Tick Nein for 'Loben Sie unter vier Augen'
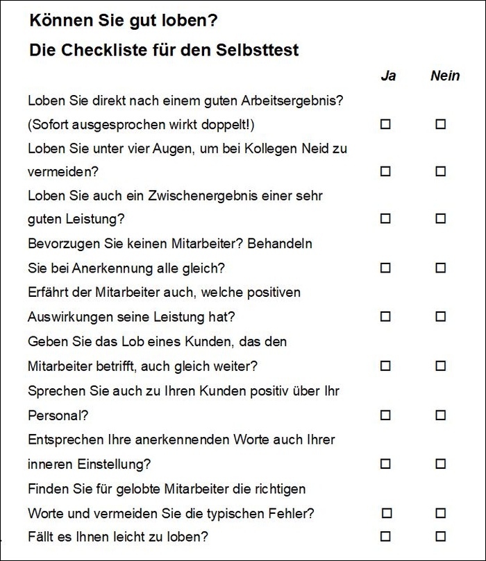This screenshot has height=561, width=486. (440, 171)
